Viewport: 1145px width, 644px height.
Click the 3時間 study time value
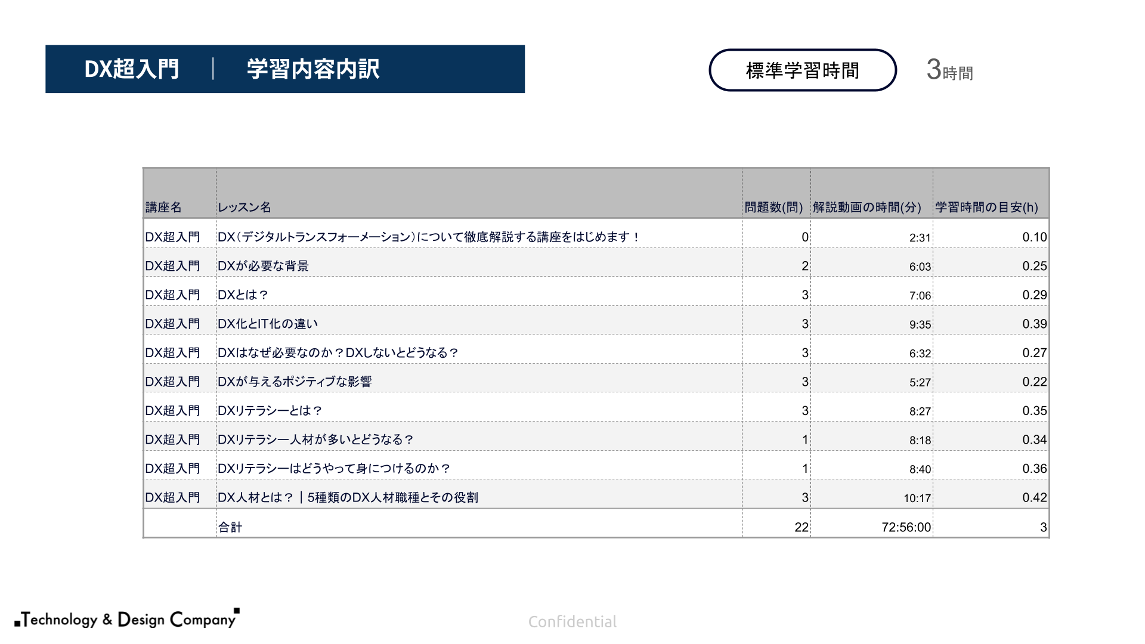point(949,70)
